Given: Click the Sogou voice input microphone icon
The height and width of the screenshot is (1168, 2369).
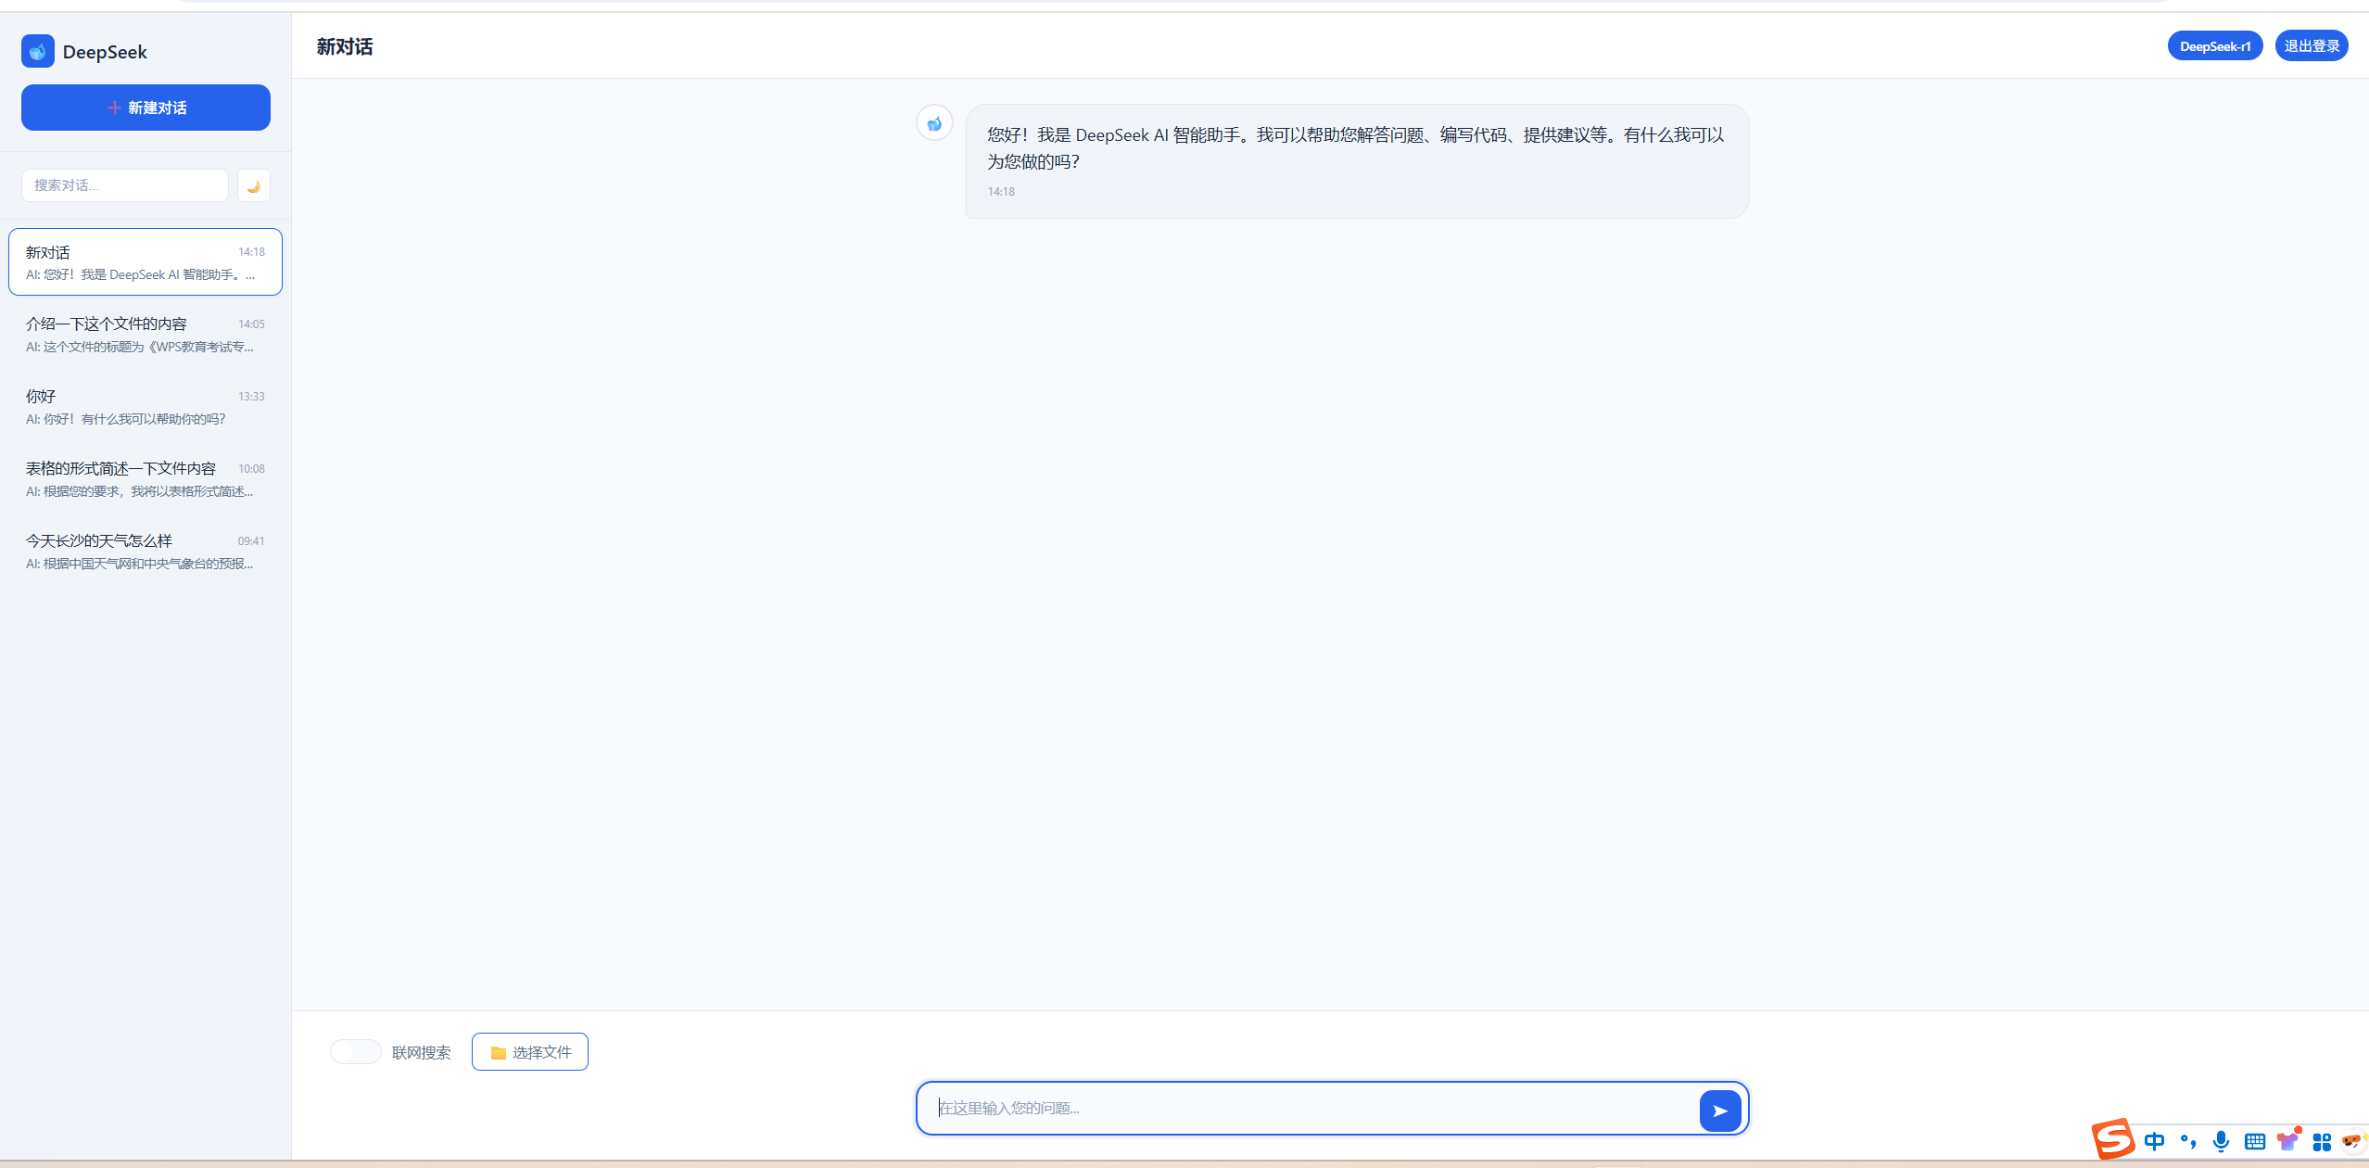Looking at the screenshot, I should [2221, 1141].
